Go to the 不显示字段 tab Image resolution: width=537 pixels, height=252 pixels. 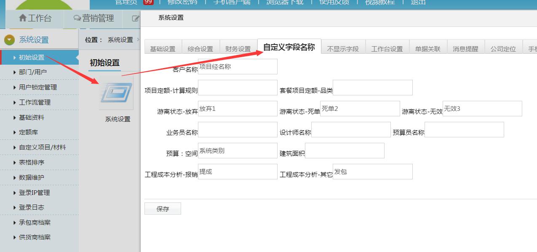(343, 49)
